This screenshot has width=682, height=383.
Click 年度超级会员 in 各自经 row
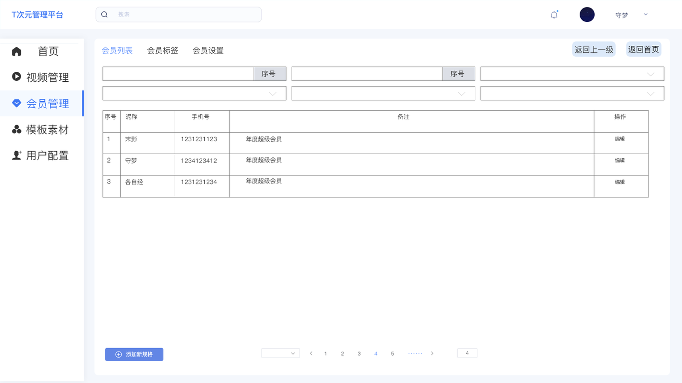[x=264, y=181]
